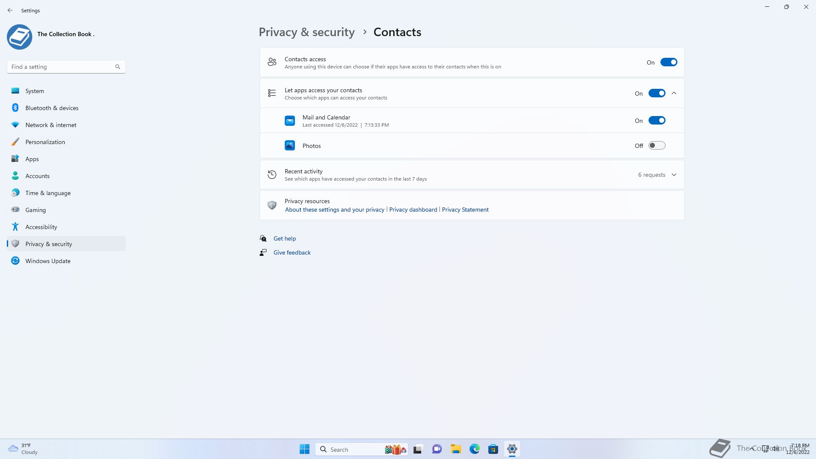Collapse the Let apps access contacts section
This screenshot has width=816, height=459.
[x=674, y=93]
